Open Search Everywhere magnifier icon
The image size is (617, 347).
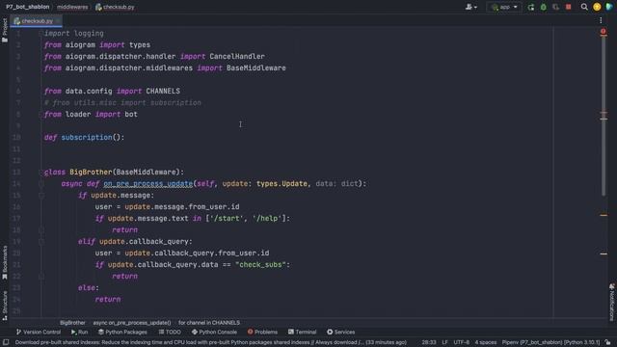tap(584, 7)
